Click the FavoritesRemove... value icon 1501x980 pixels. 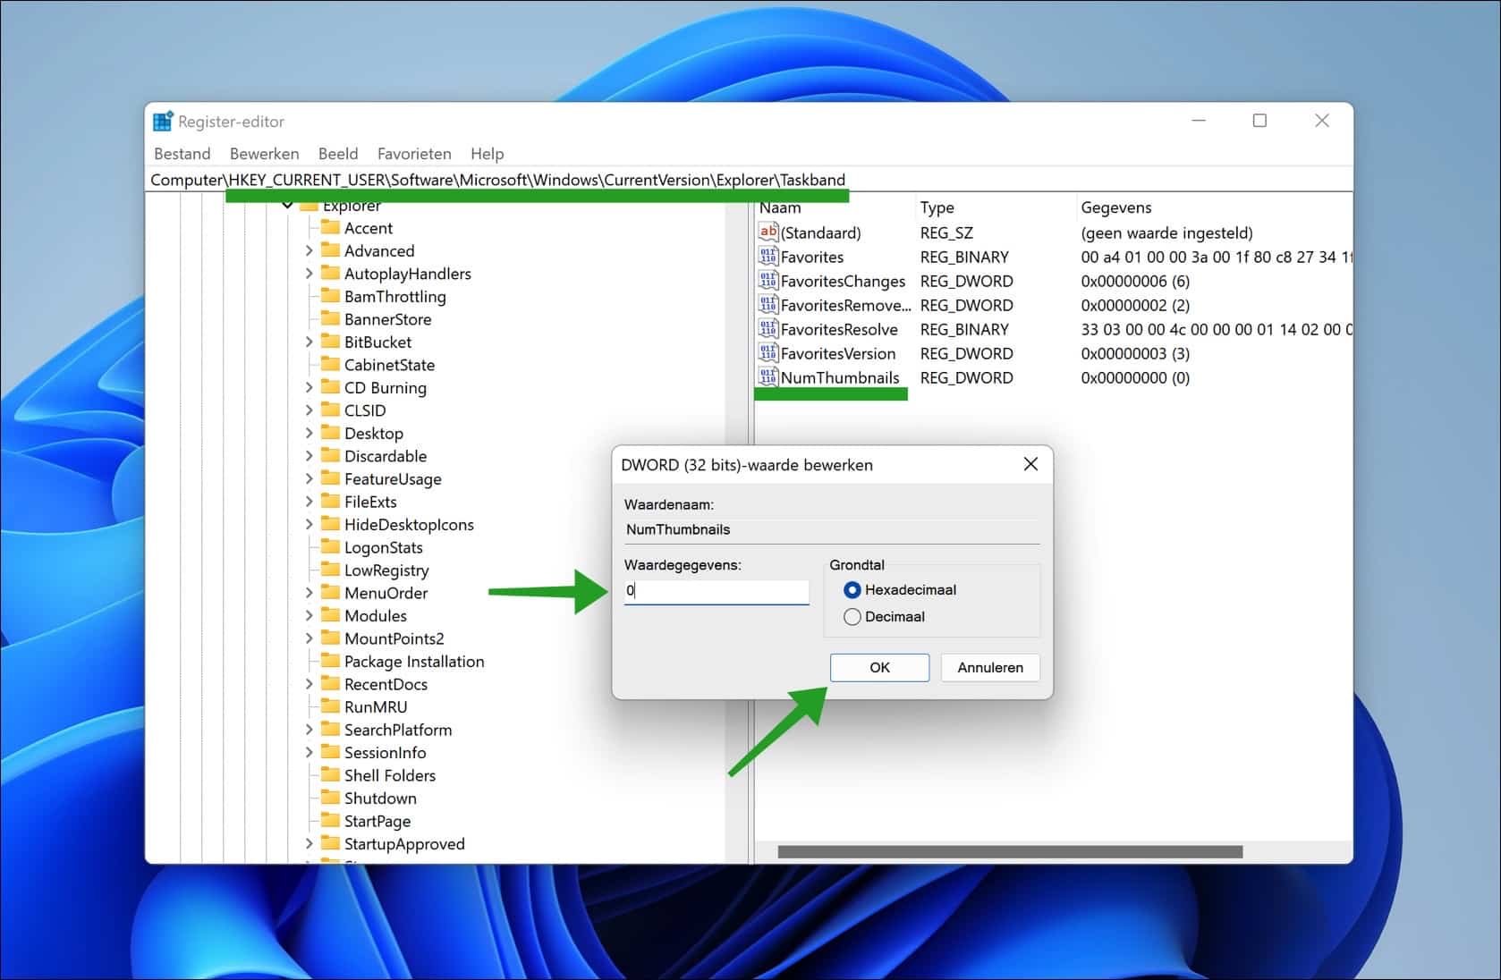[767, 305]
